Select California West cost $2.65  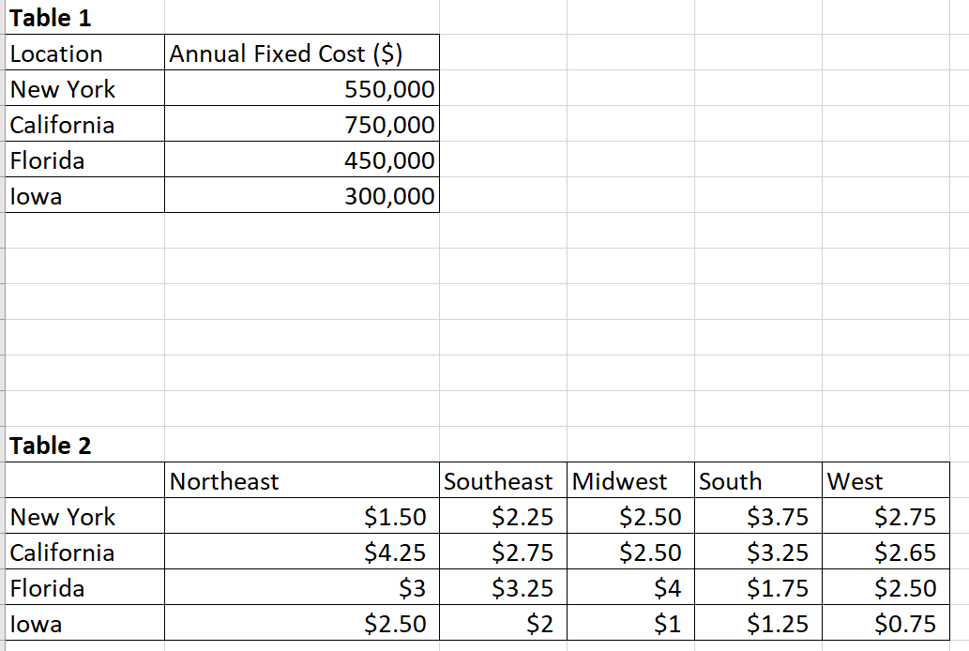[886, 552]
